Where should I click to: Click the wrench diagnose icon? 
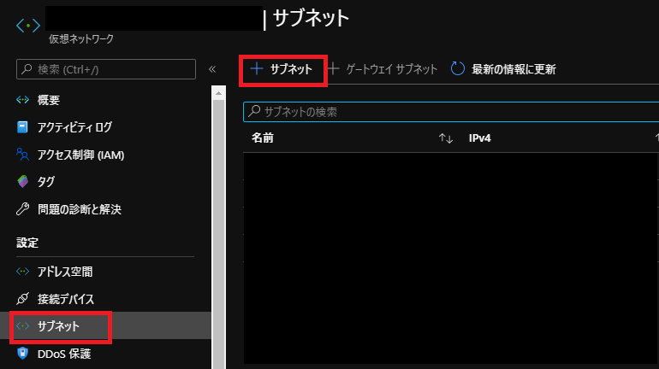click(23, 208)
